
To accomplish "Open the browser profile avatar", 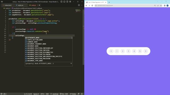I will pos(168,6).
